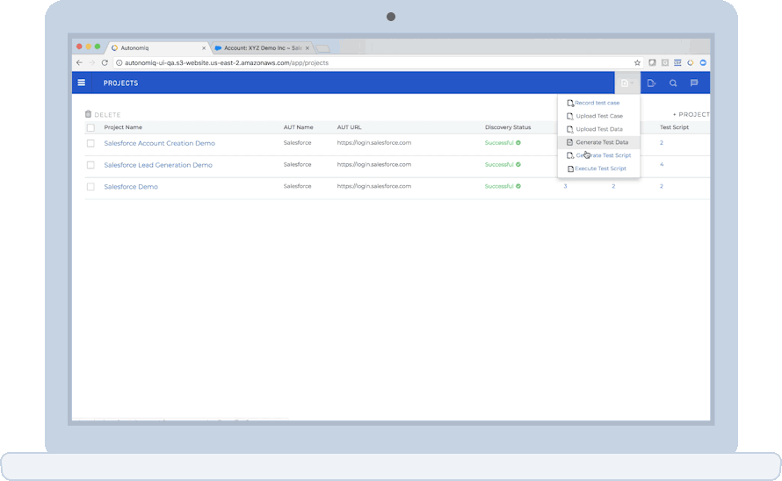This screenshot has height=481, width=782.
Task: Click the document edit icon in header
Action: [651, 83]
